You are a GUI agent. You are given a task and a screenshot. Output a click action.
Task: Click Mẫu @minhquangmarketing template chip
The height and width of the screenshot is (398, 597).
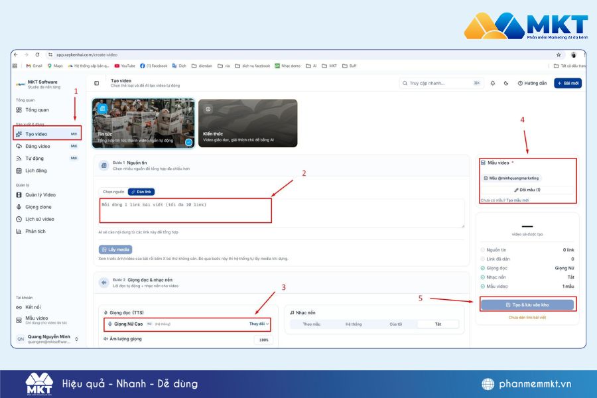[511, 178]
